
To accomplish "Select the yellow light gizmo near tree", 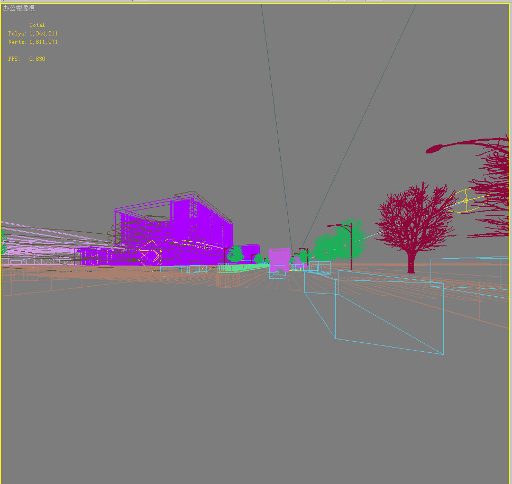I will pos(467,200).
